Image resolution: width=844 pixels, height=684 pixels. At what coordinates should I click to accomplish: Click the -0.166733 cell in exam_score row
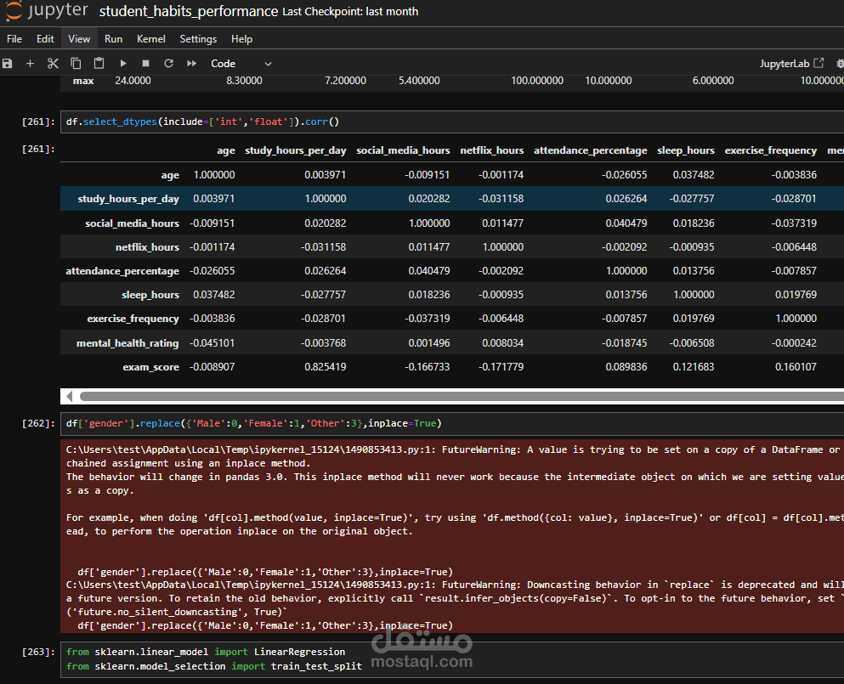tap(428, 366)
